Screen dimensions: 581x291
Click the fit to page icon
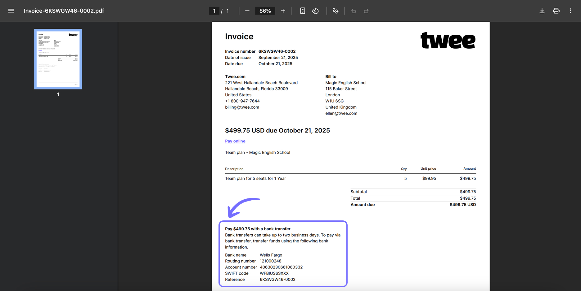coord(303,11)
